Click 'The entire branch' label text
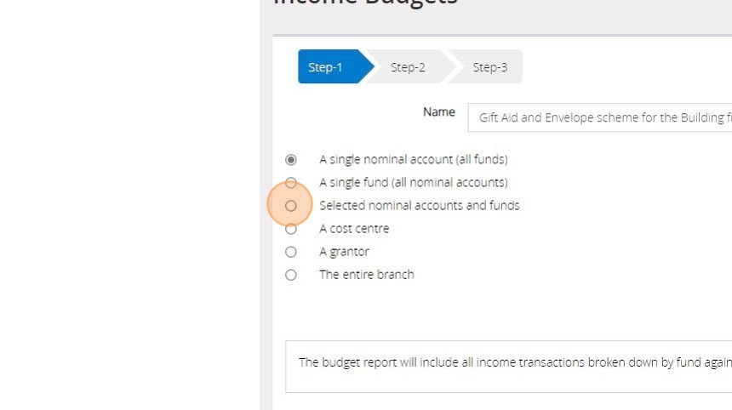Viewport: 732px width, 410px height. (x=366, y=274)
